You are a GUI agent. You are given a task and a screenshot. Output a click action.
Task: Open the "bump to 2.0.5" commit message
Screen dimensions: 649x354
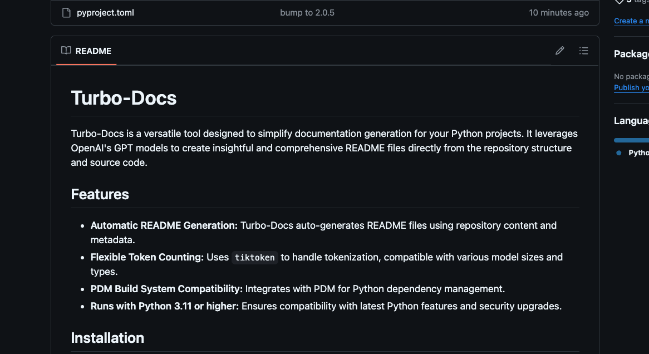pyautogui.click(x=307, y=13)
